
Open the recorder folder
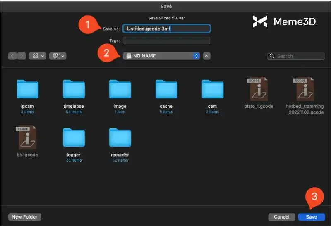(120, 138)
